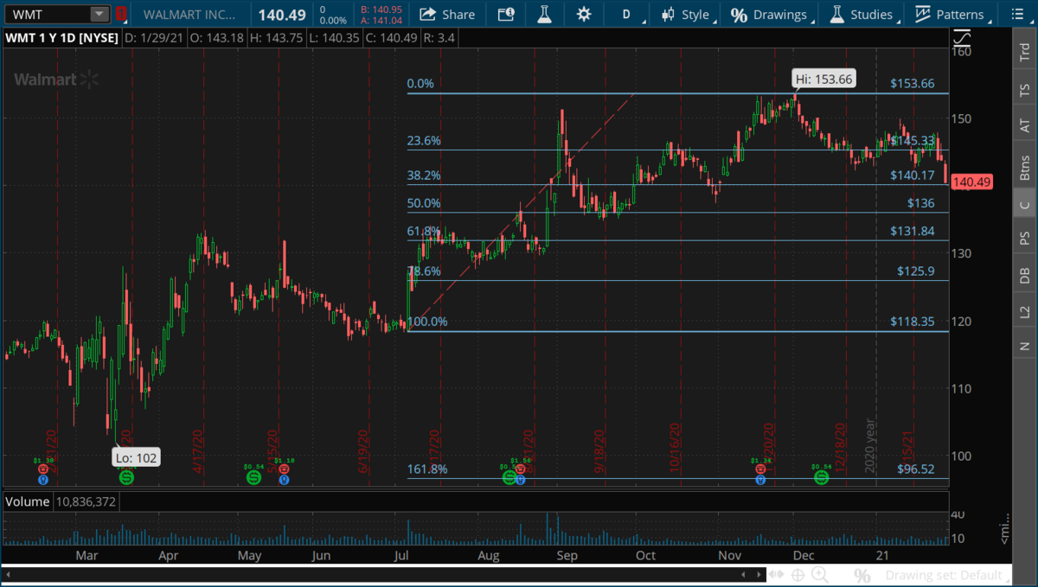This screenshot has height=587, width=1038.
Task: Click the crosshair icon at the bottom
Action: (x=798, y=575)
